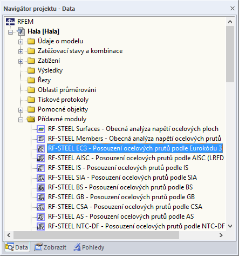Viewport: 239px width, 256px height.
Task: Select the Údaje o modelu label
Action: (x=60, y=41)
